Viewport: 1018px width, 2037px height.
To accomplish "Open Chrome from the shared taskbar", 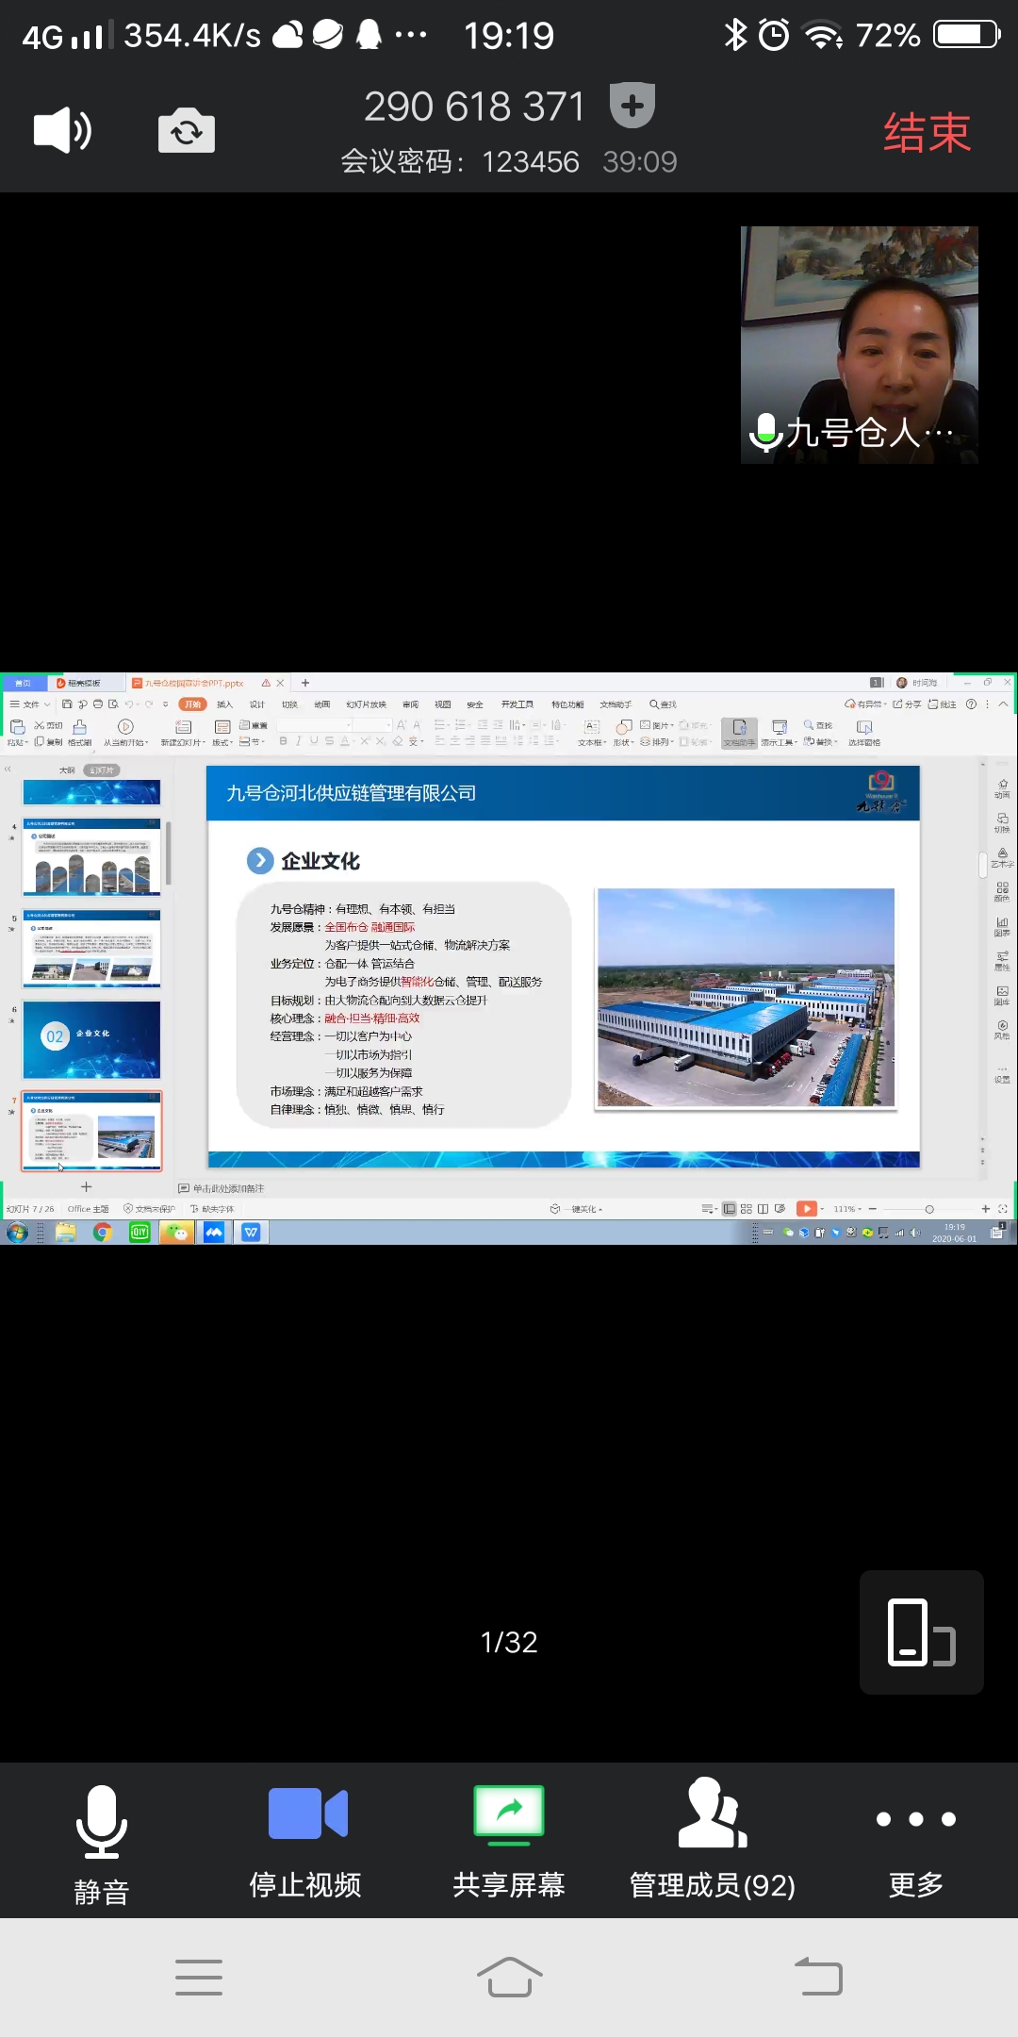I will [102, 1232].
